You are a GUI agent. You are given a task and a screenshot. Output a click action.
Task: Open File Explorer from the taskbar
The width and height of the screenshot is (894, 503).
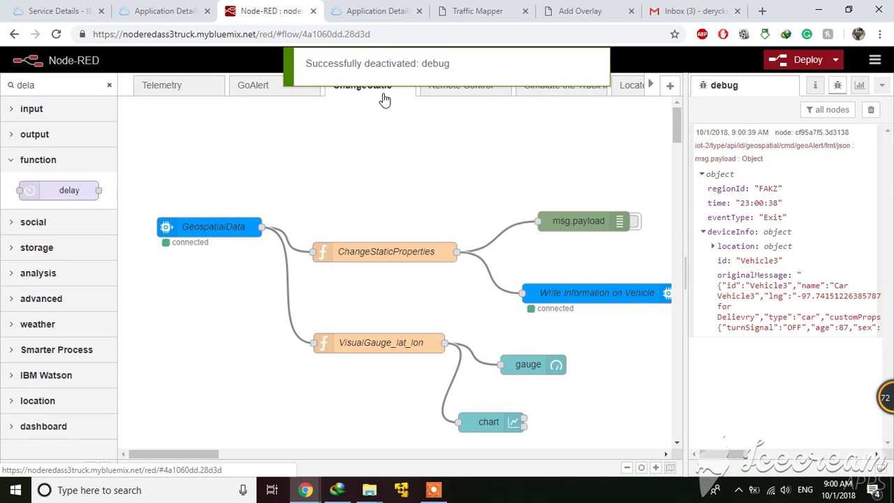tap(369, 490)
